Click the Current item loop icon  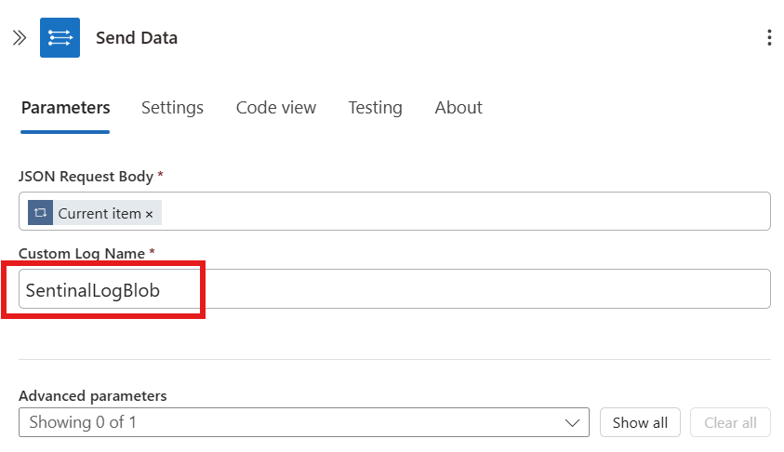tap(41, 212)
